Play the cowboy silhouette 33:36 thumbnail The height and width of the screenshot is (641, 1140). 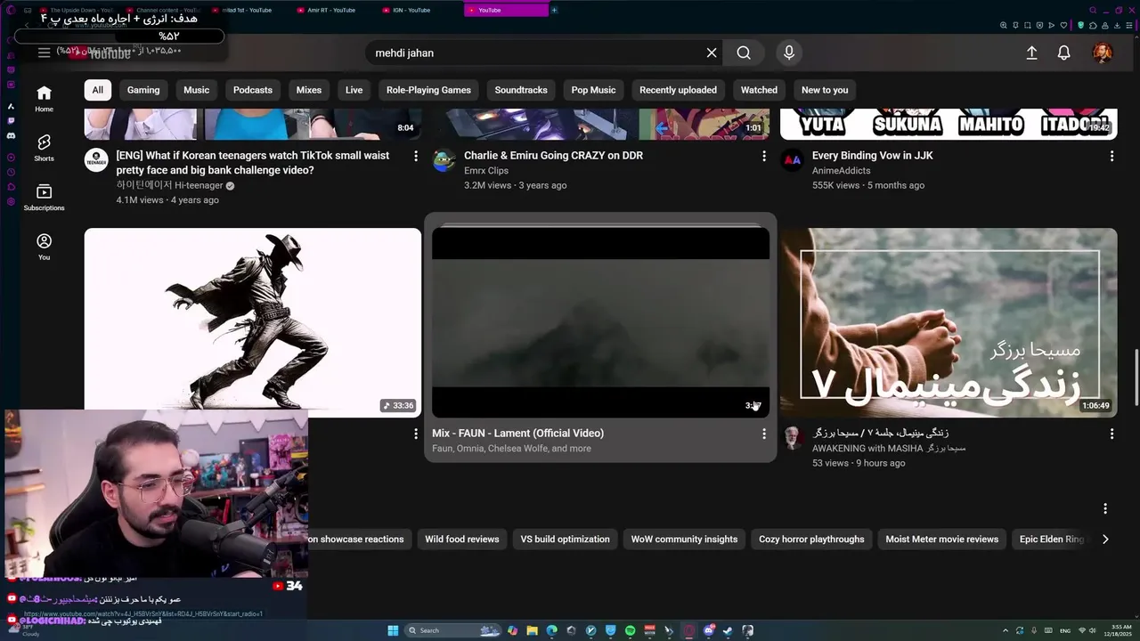pos(253,322)
